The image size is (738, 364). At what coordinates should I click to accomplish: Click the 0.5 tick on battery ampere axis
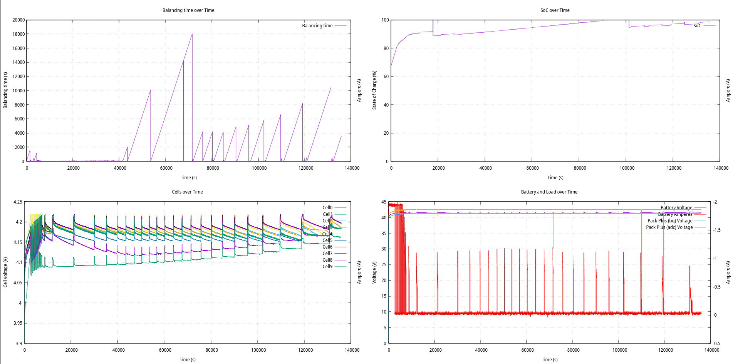click(717, 344)
